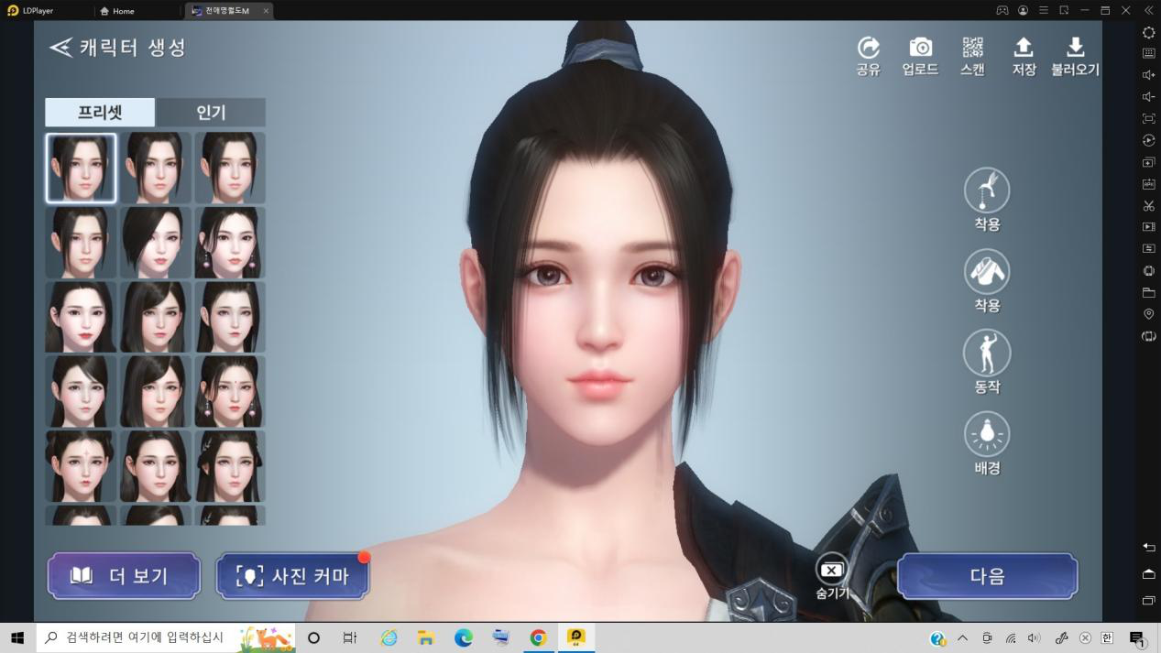This screenshot has height=653, width=1161.
Task: Take a screenshot with the scissors icon
Action: click(x=1148, y=205)
